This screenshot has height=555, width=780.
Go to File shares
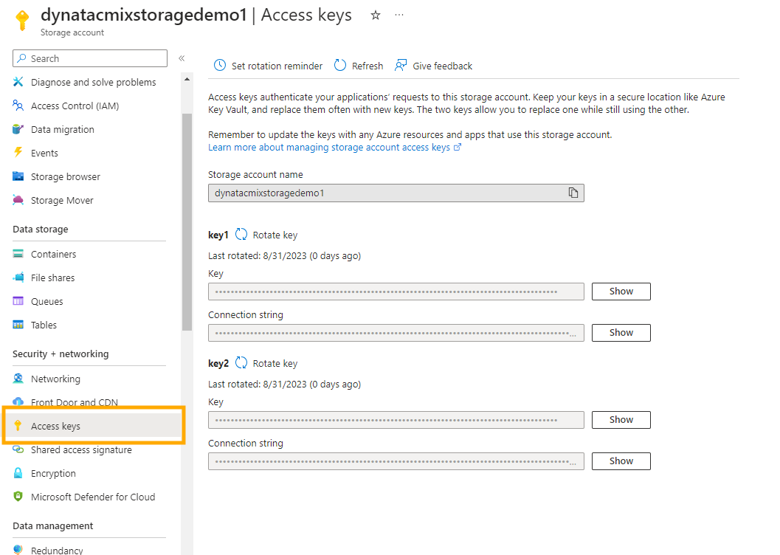pos(52,277)
